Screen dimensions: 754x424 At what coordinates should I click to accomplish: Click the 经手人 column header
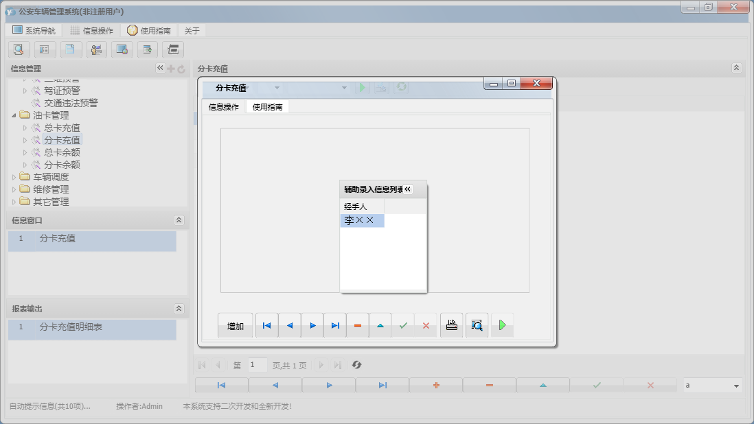pyautogui.click(x=362, y=207)
